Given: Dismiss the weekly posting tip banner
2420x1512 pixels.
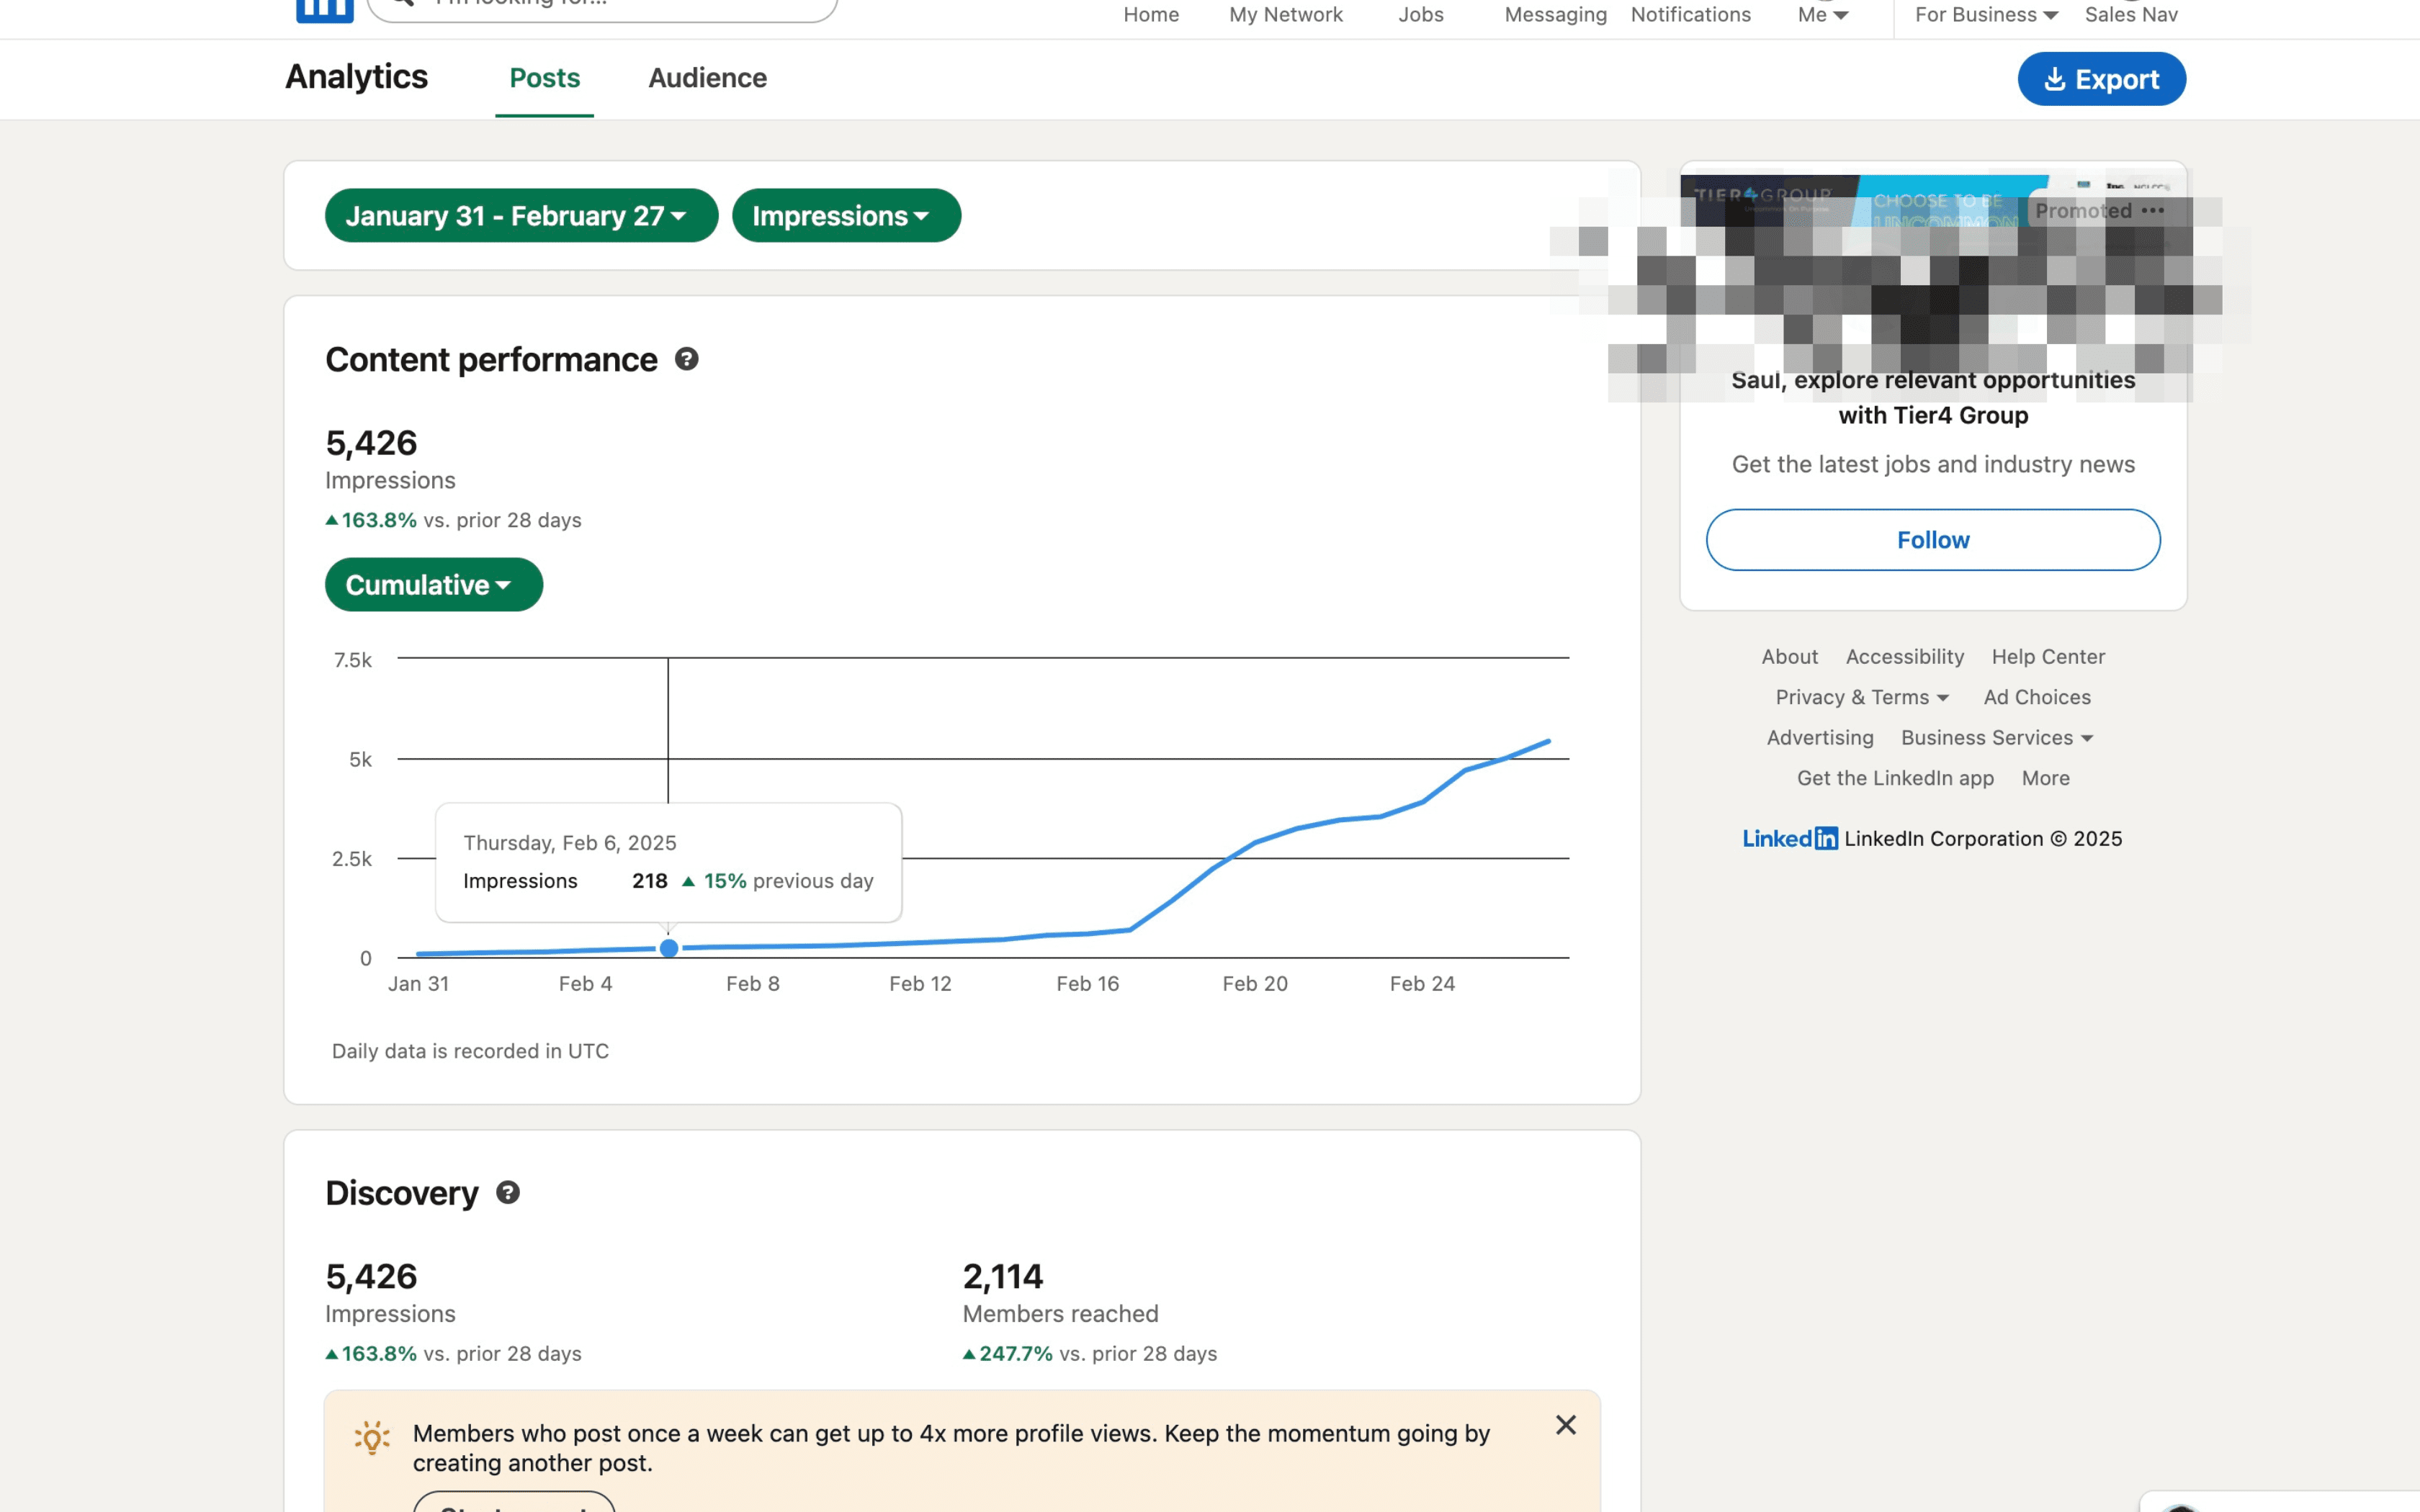Looking at the screenshot, I should [1566, 1424].
